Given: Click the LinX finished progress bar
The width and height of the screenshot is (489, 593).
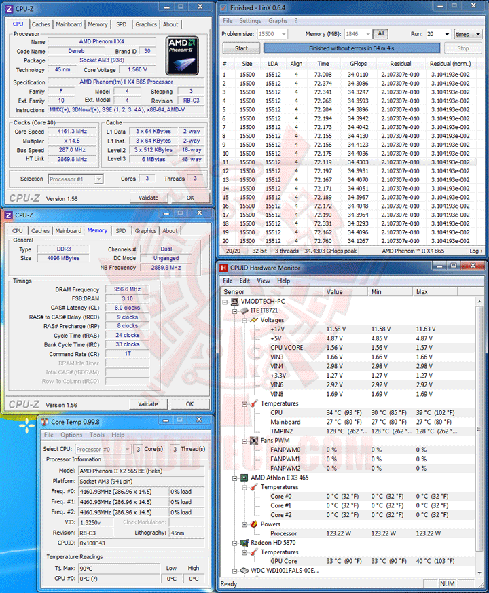Looking at the screenshot, I should point(352,48).
